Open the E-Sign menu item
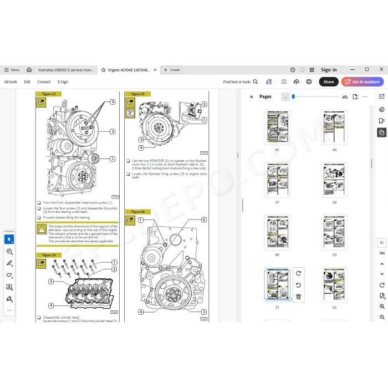This screenshot has height=388, width=388. click(63, 82)
